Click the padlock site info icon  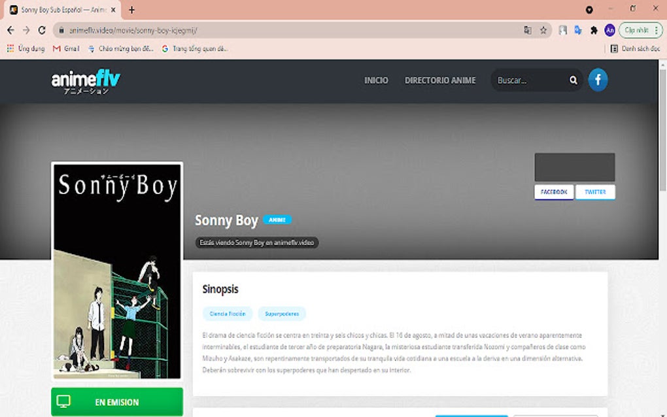tap(61, 30)
